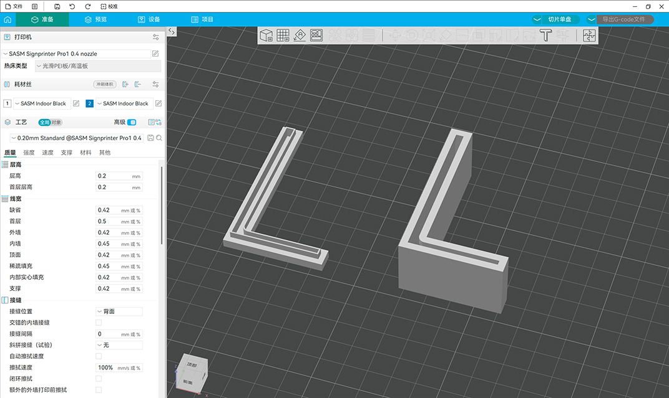The width and height of the screenshot is (669, 398).
Task: Open the 强度 settings tab
Action: 29,153
